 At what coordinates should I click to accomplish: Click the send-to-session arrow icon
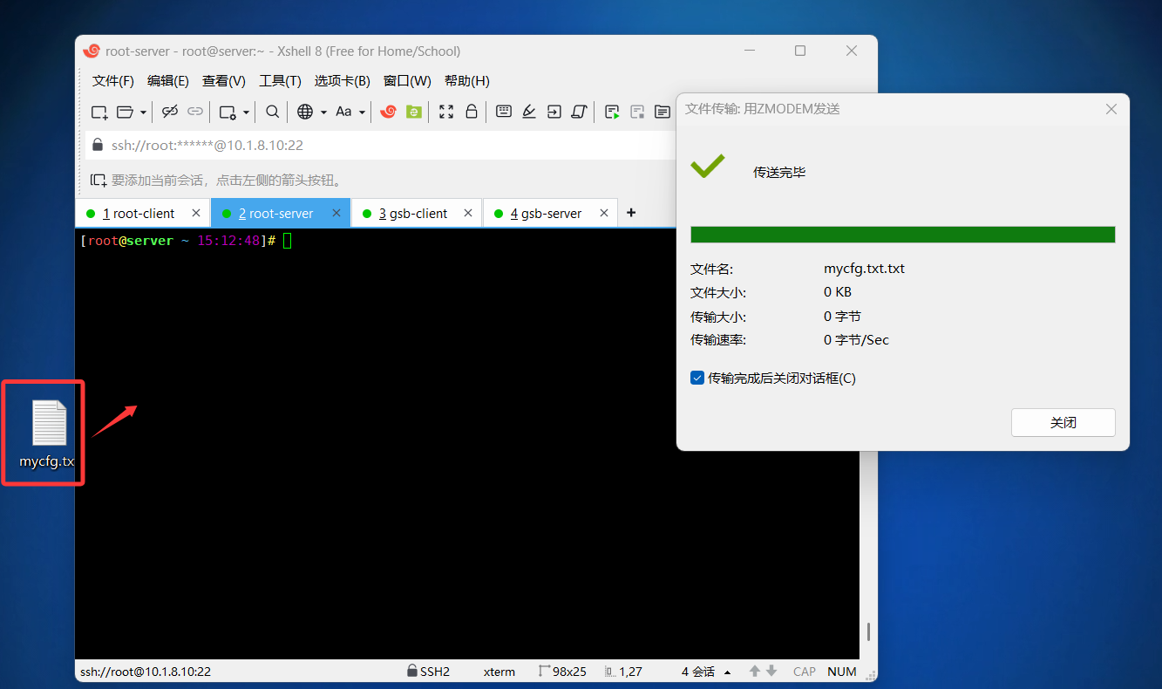point(554,112)
